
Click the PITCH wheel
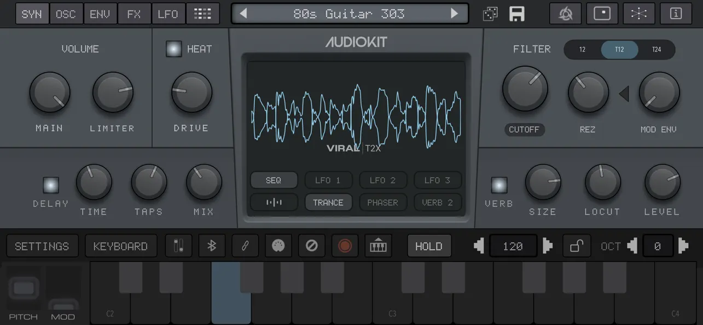[24, 287]
